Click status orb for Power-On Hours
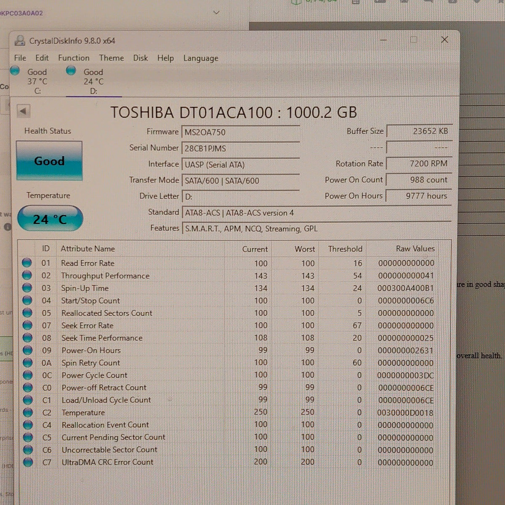Image resolution: width=505 pixels, height=505 pixels. point(28,350)
